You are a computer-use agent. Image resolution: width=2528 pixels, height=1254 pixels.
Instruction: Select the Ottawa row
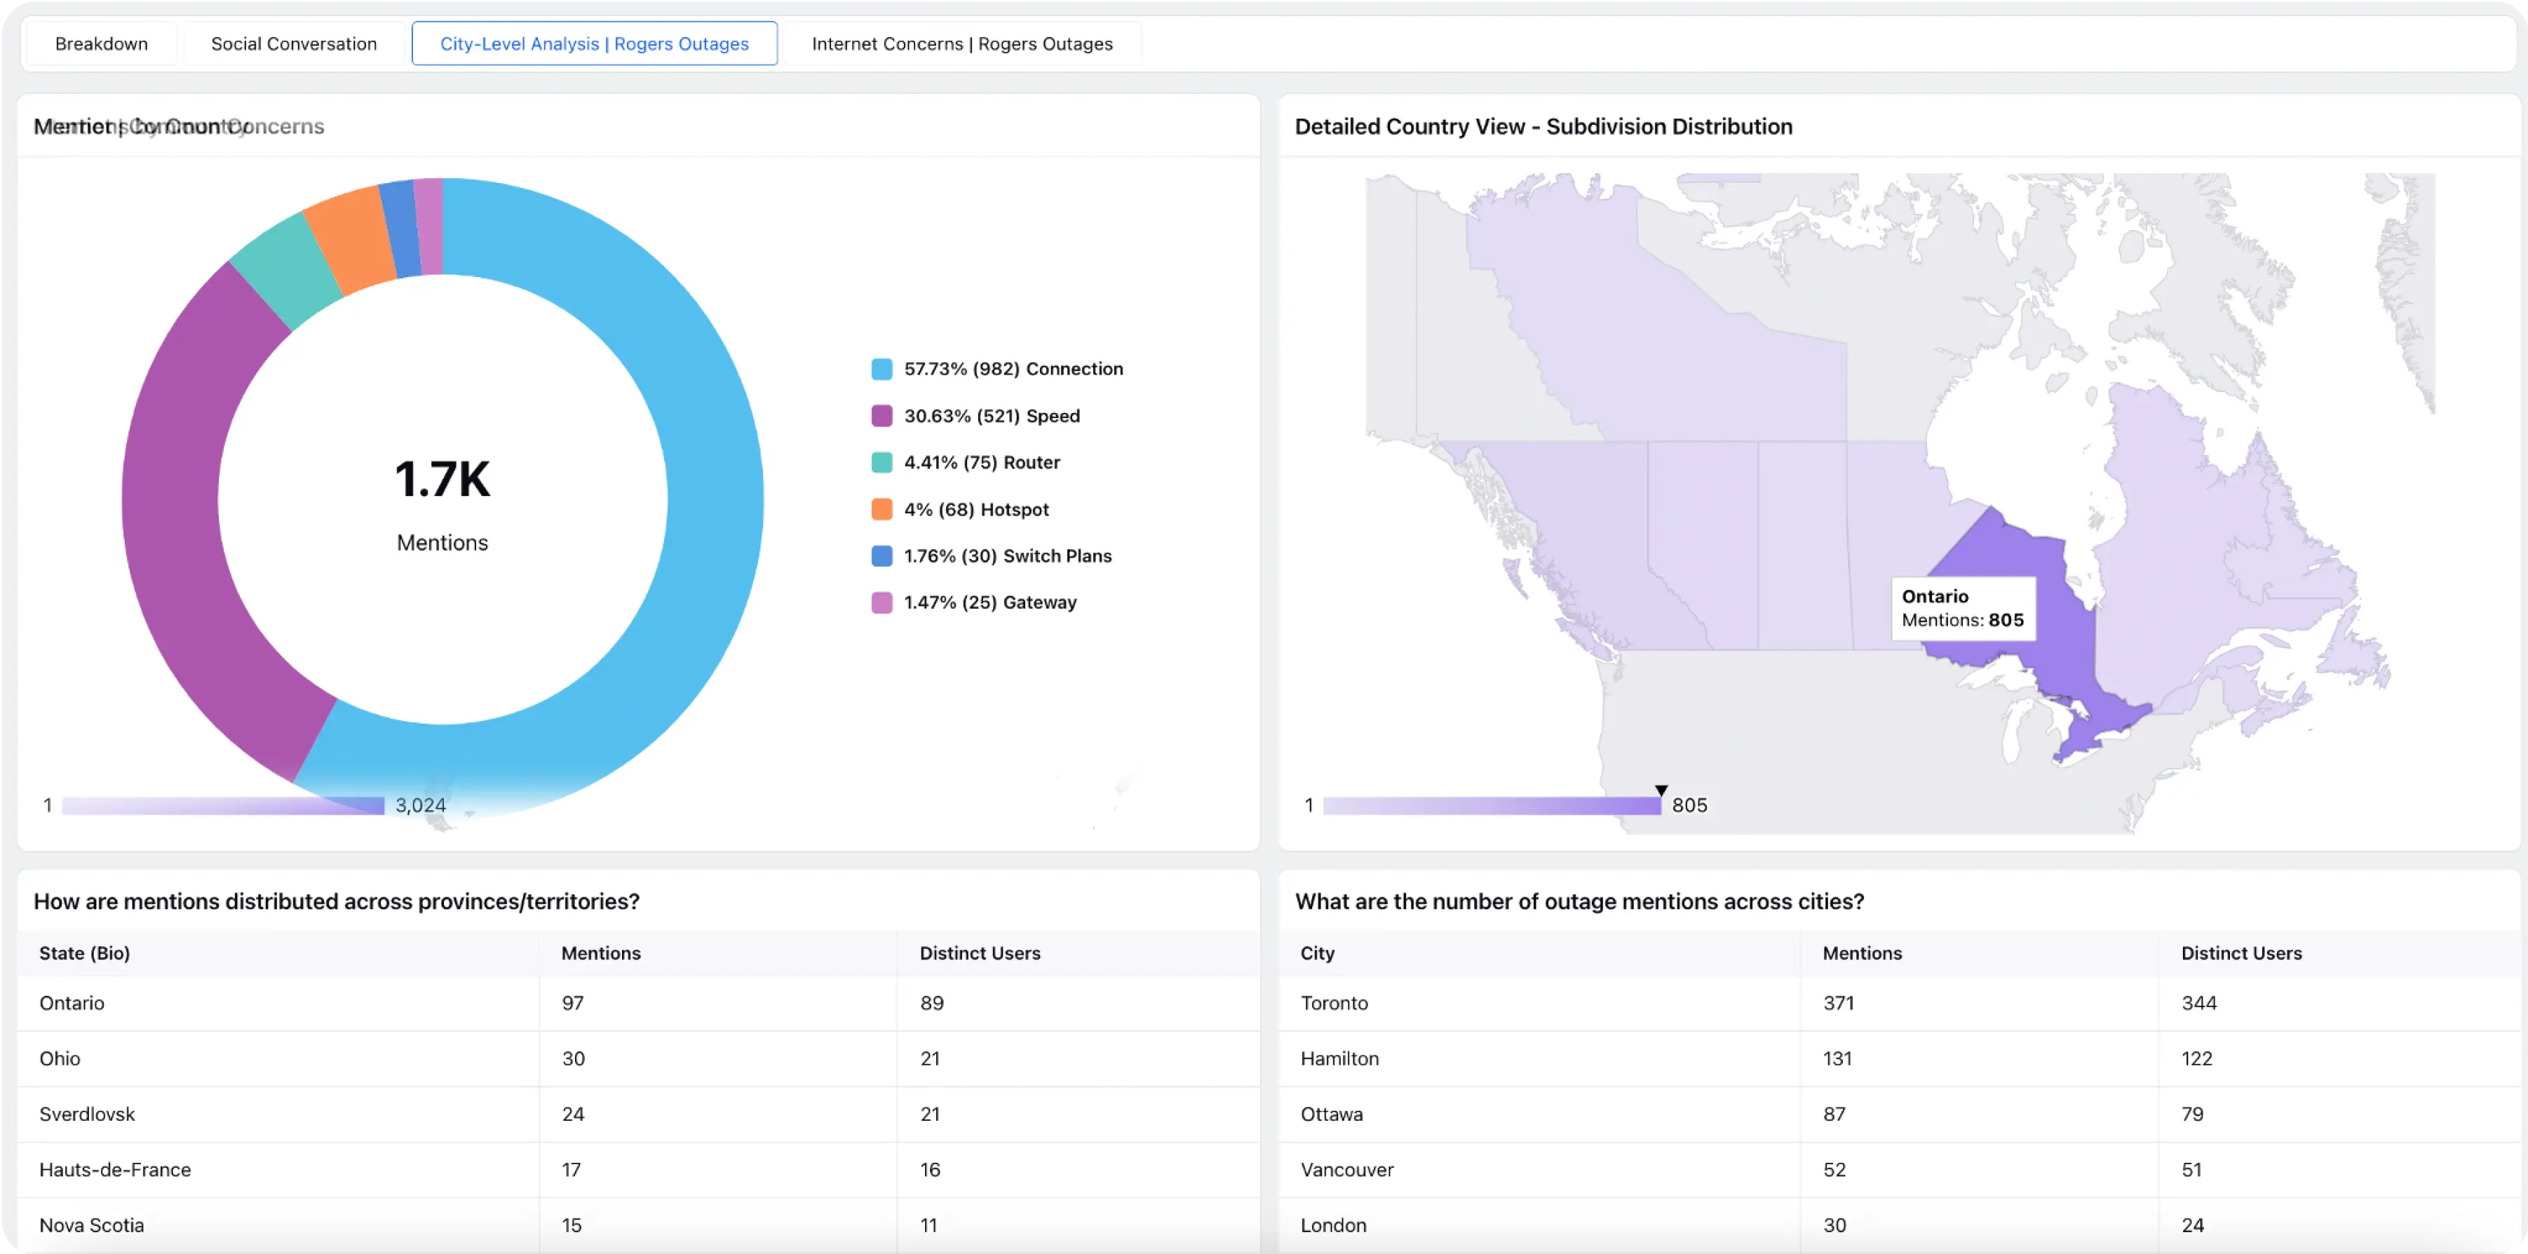tap(1899, 1114)
